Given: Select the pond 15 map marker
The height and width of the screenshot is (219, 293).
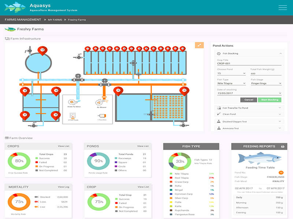Looking at the screenshot, I should click(184, 91).
